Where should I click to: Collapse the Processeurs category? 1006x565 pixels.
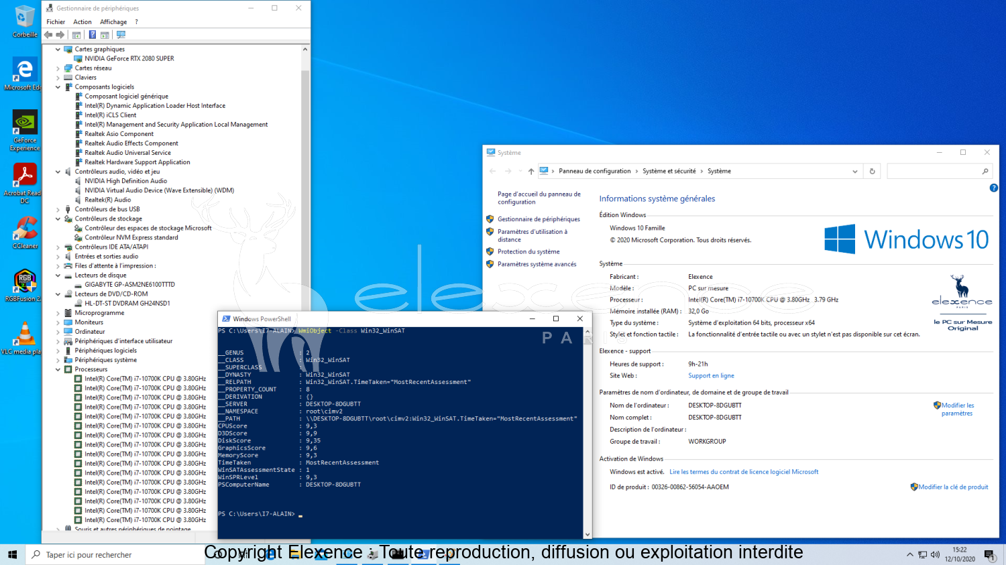58,369
